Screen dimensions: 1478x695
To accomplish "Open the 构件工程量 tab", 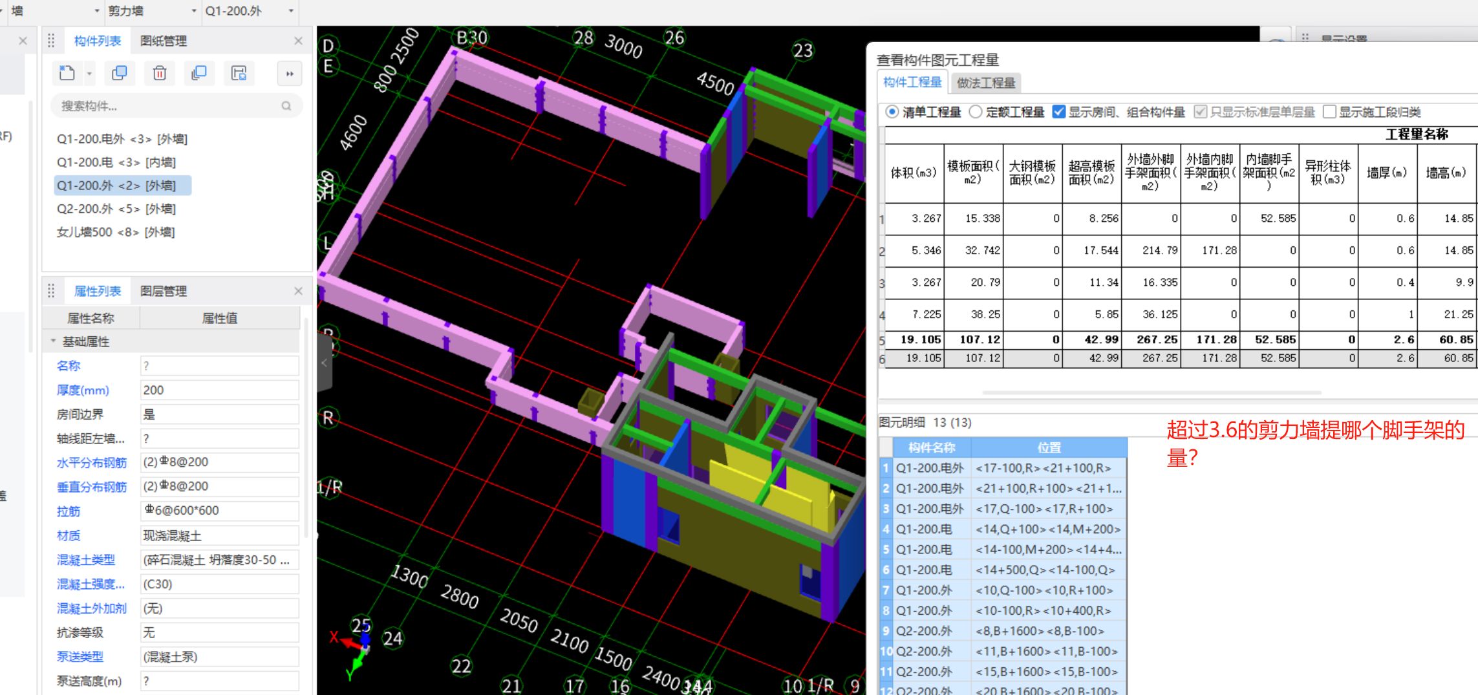I will click(x=912, y=82).
